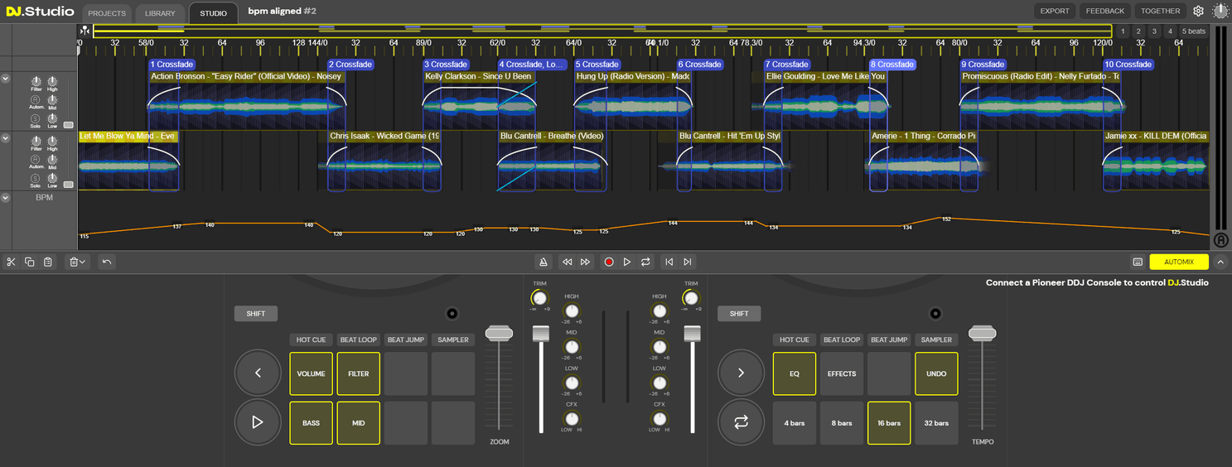The height and width of the screenshot is (467, 1232).
Task: Click the UNDO pad on the right deck
Action: point(936,373)
